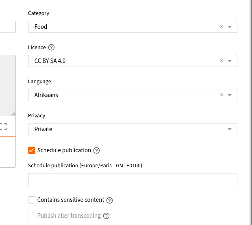Uncheck the Schedule publication checkbox
252x225 pixels.
32,150
